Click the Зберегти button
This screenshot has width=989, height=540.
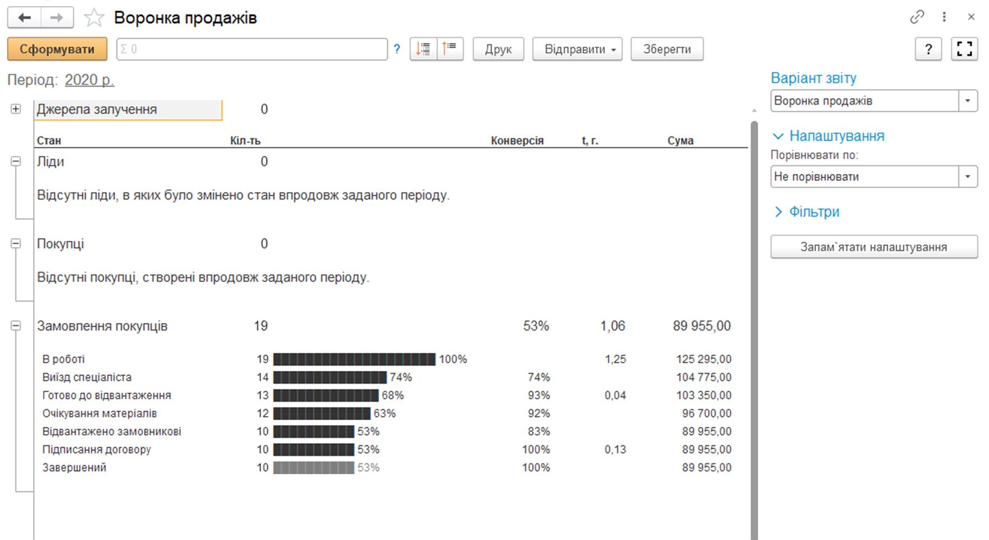click(x=666, y=49)
